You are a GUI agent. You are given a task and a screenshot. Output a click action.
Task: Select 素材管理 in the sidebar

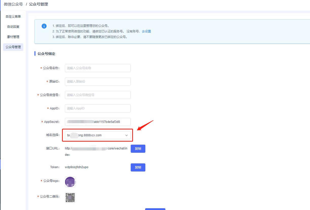13,37
